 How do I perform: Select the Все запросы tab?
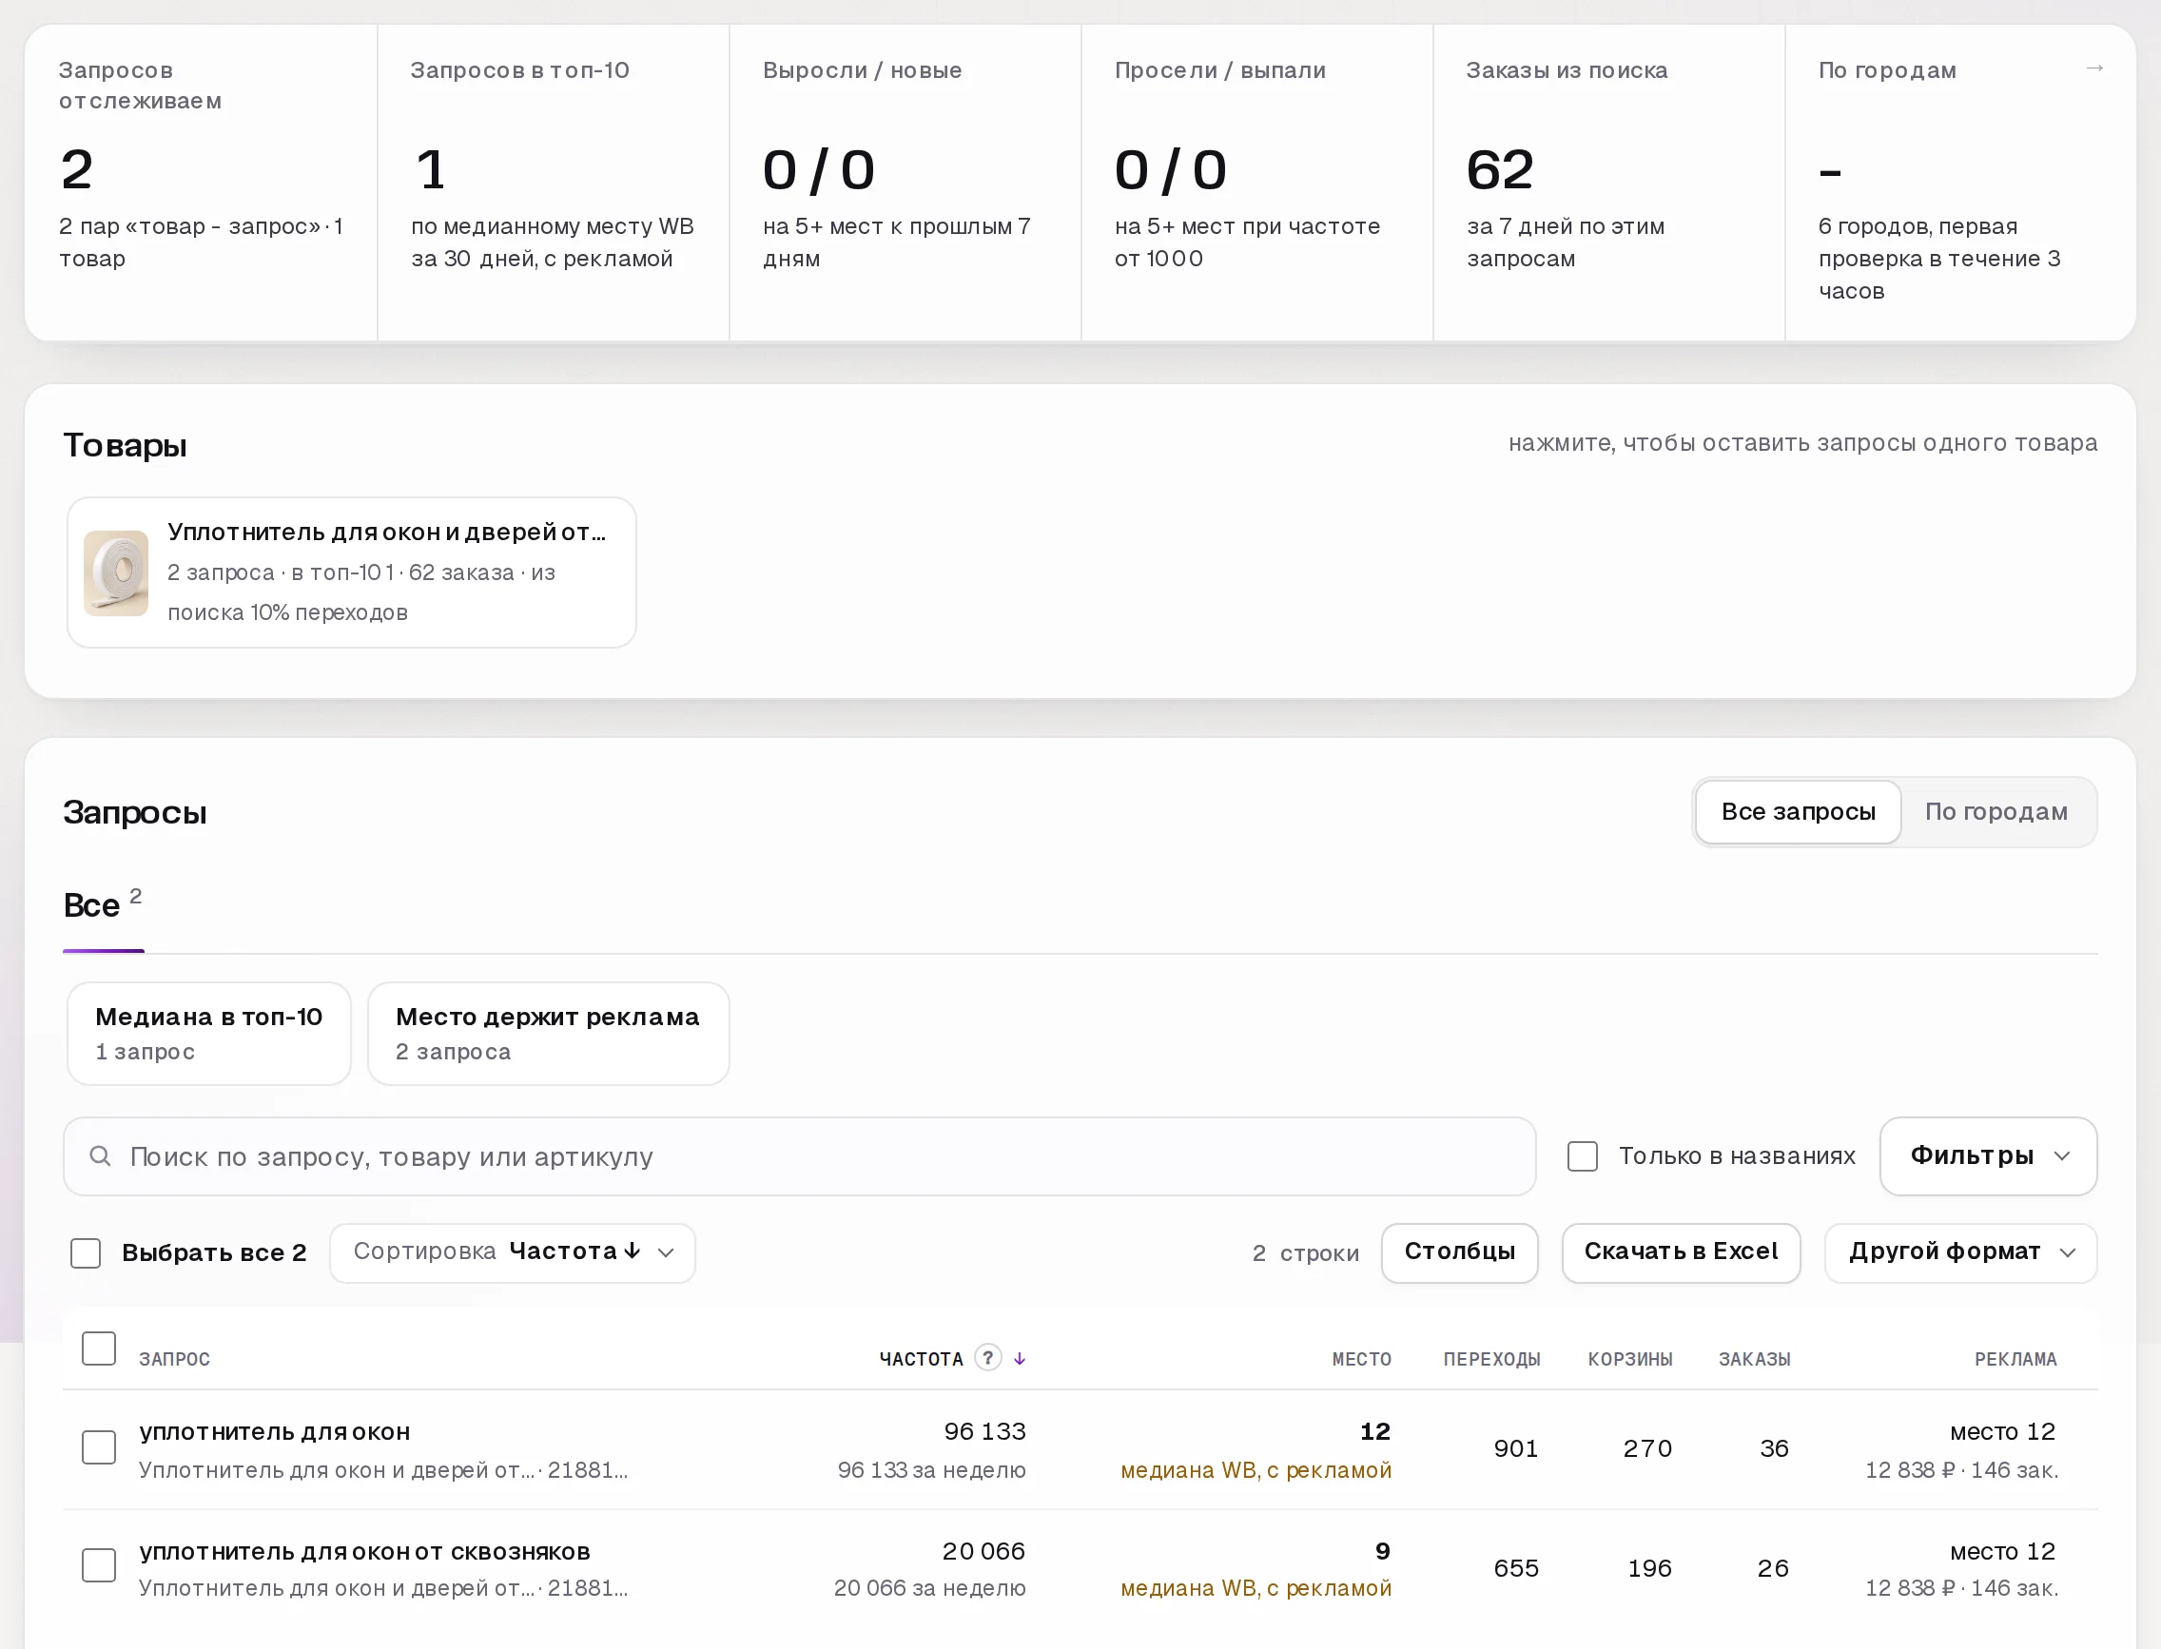pyautogui.click(x=1798, y=812)
